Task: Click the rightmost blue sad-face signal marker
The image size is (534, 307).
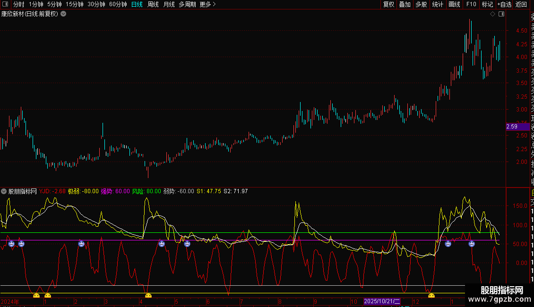Action: tap(472, 244)
